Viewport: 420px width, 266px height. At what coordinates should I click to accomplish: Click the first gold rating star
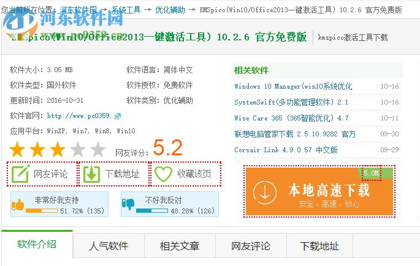[17, 149]
